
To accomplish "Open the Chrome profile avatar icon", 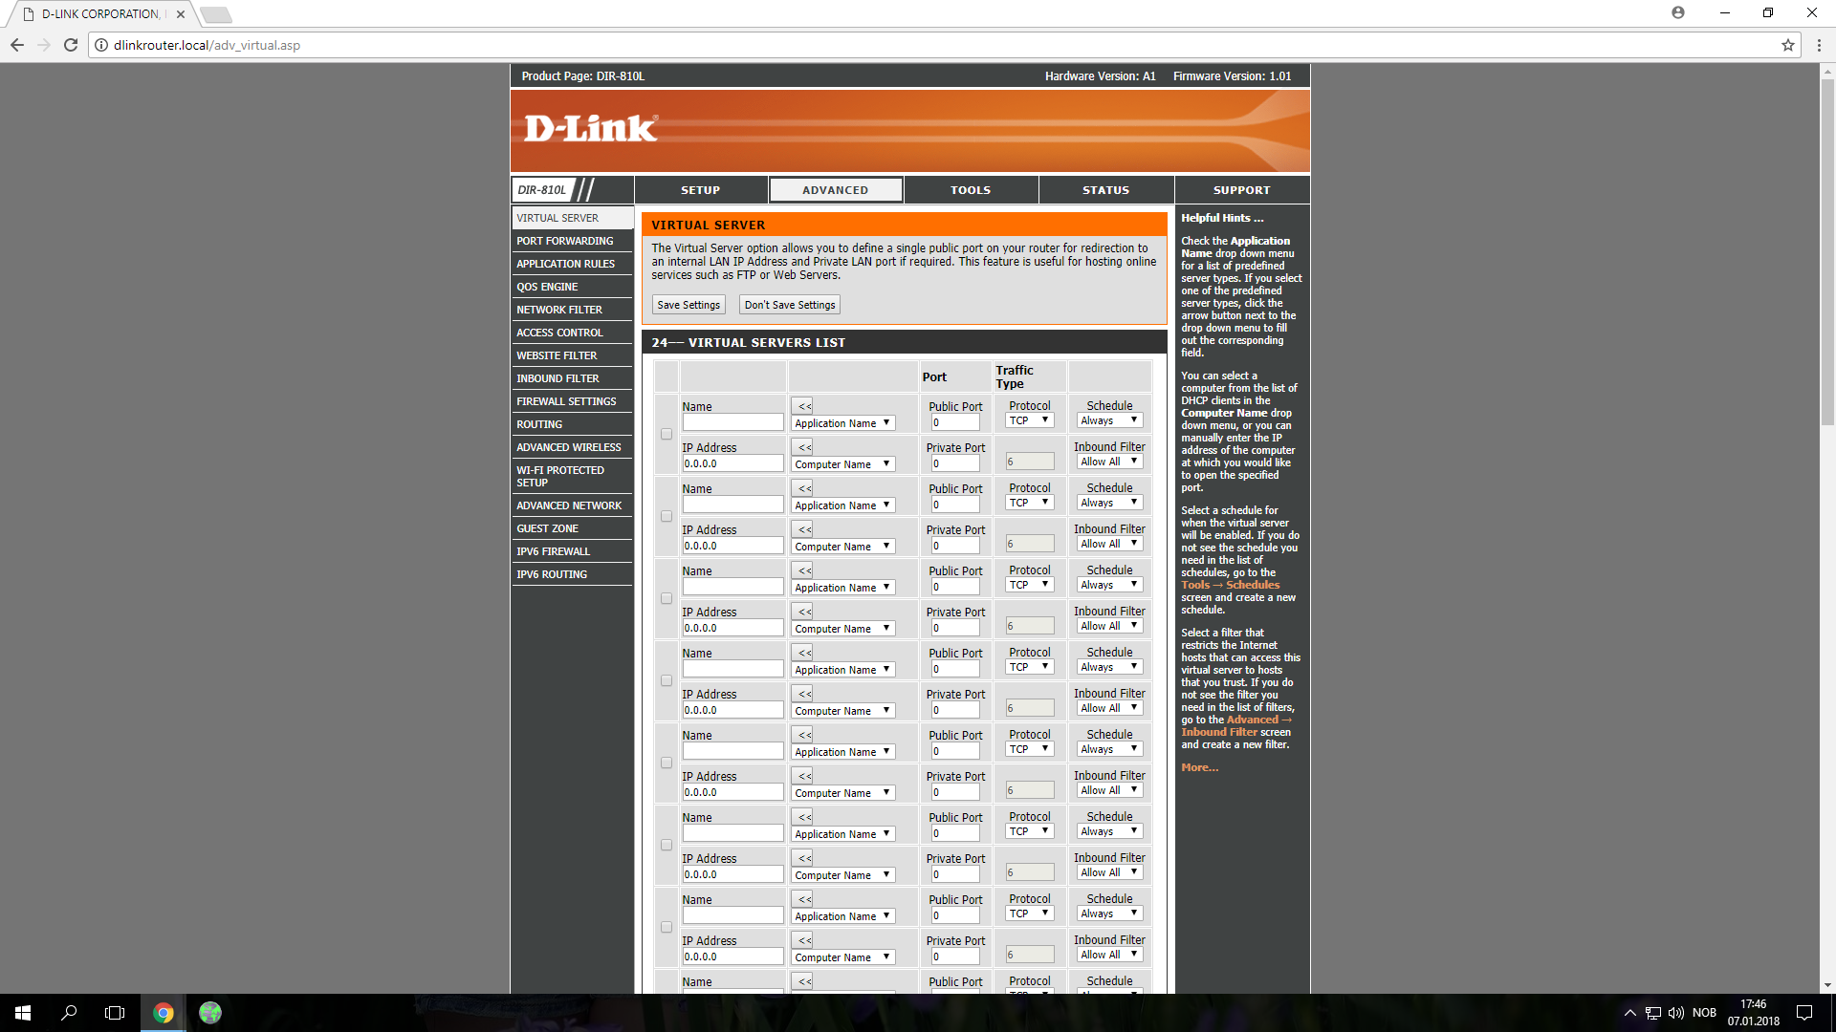I will tap(1678, 12).
